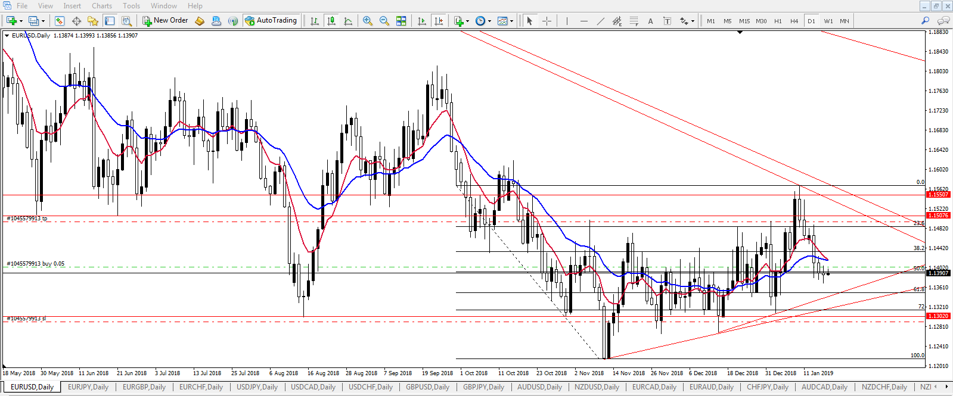Open the Indicators list button
Screen dimensions: 953x396
coord(458,21)
